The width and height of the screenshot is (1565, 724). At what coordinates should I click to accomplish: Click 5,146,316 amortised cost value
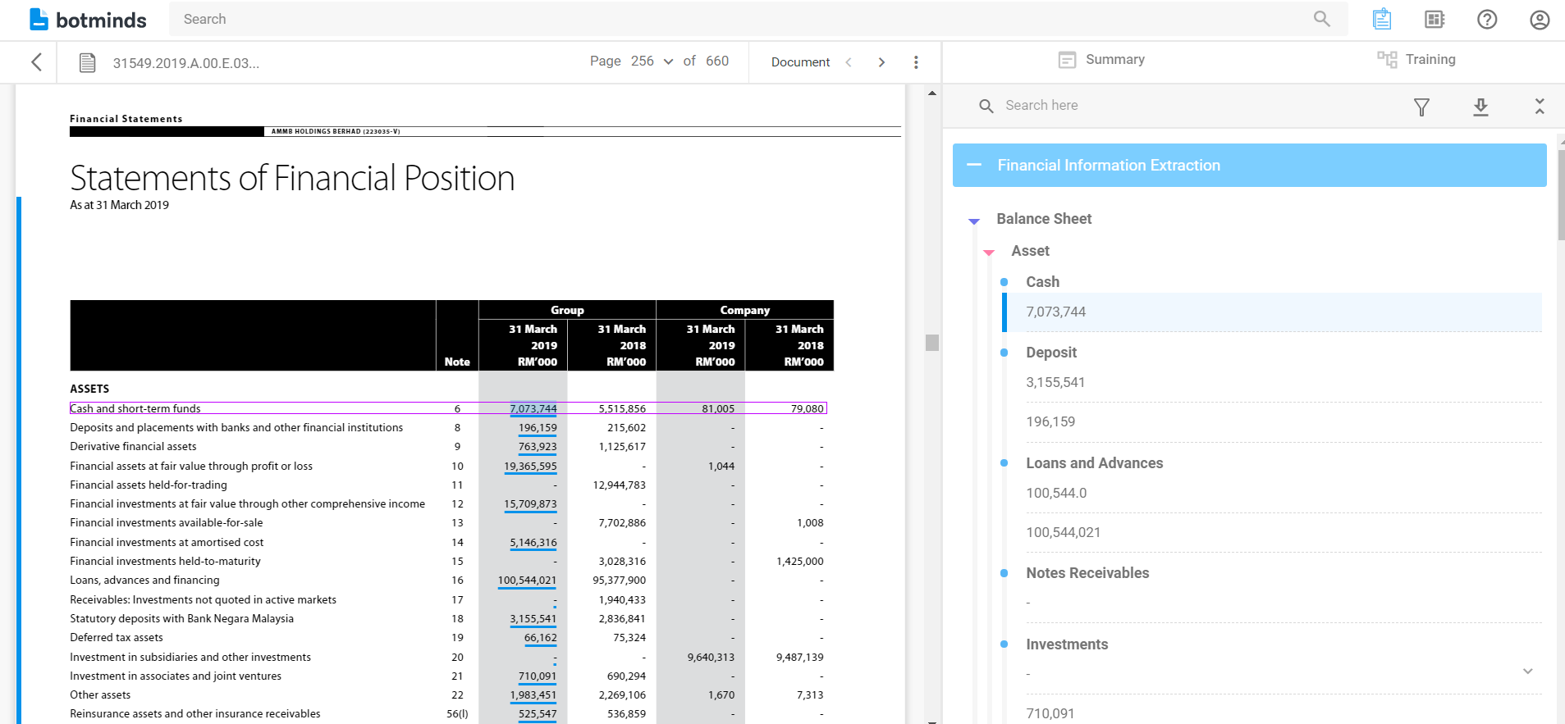pos(533,542)
